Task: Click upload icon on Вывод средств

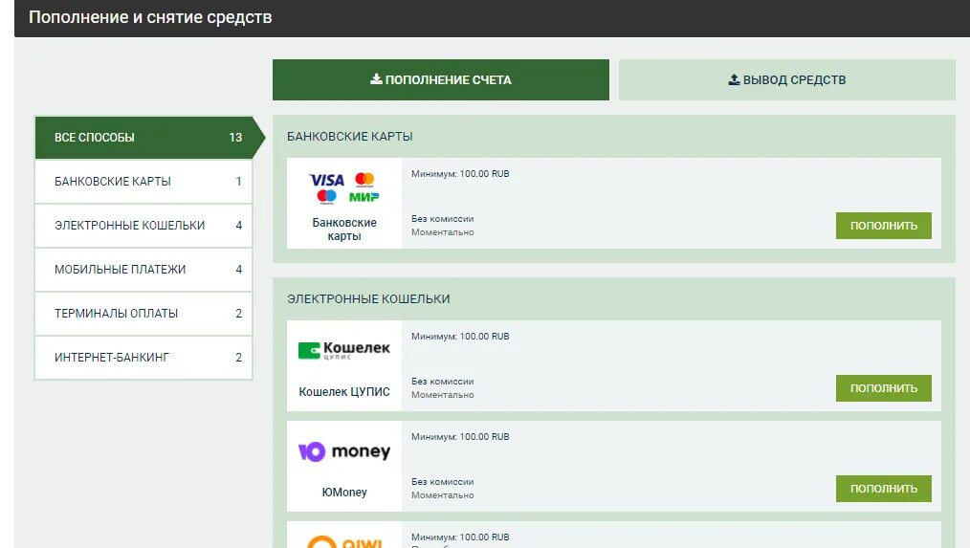Action: click(x=734, y=79)
